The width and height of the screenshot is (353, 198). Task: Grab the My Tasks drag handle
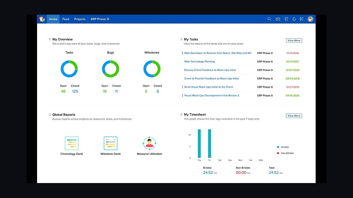point(181,39)
